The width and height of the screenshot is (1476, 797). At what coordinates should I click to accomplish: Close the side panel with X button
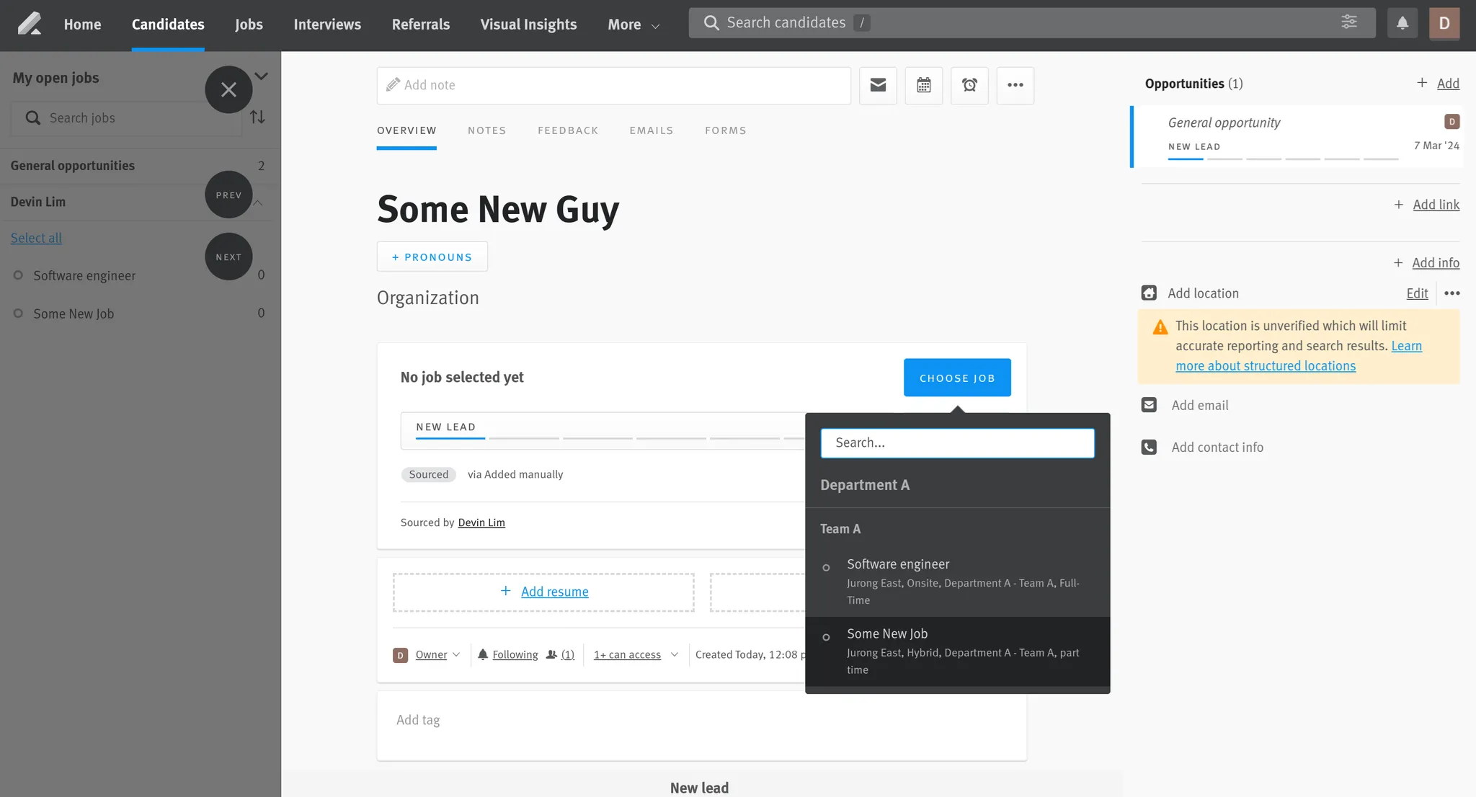pyautogui.click(x=228, y=89)
